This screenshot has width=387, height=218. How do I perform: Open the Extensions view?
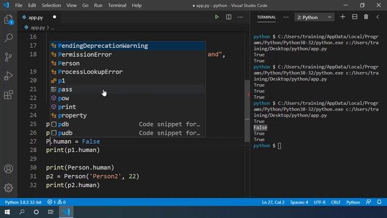click(x=8, y=94)
